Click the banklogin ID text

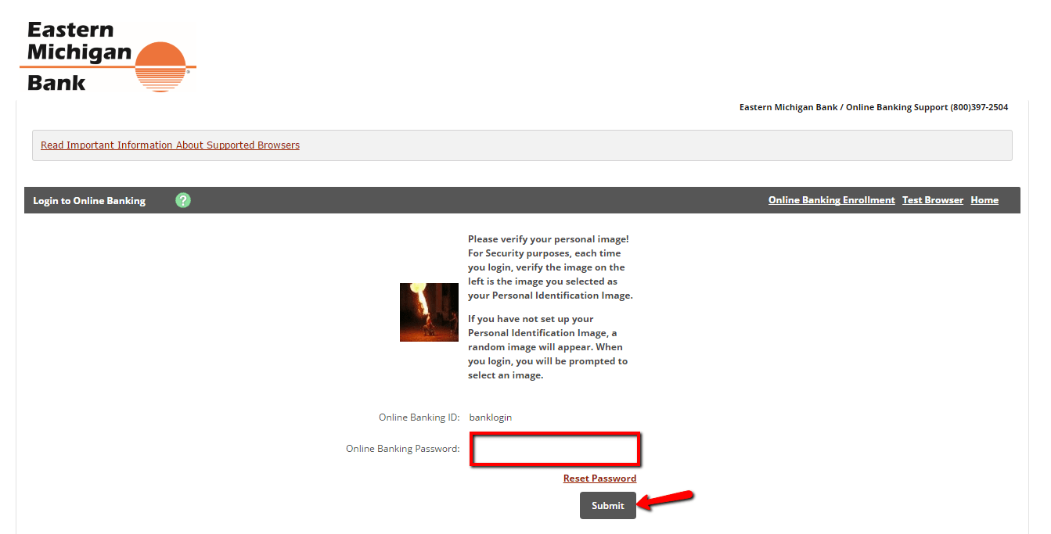coord(491,417)
